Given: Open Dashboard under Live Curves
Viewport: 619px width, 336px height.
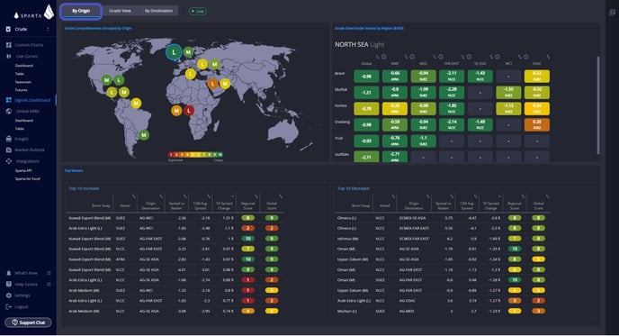Looking at the screenshot, I should tap(24, 66).
